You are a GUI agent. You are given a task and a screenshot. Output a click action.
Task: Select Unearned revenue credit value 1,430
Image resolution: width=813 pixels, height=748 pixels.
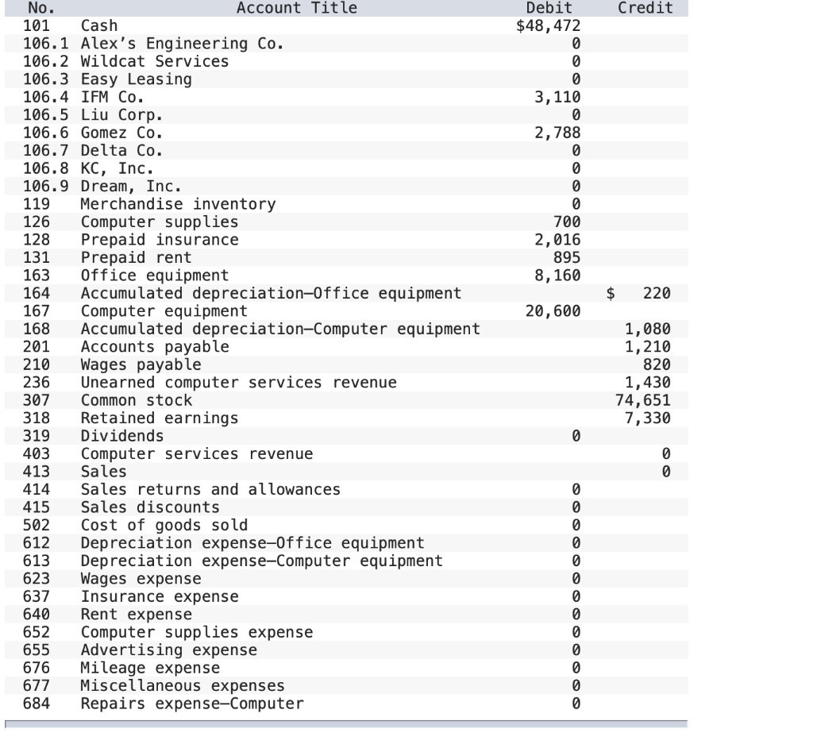[647, 382]
